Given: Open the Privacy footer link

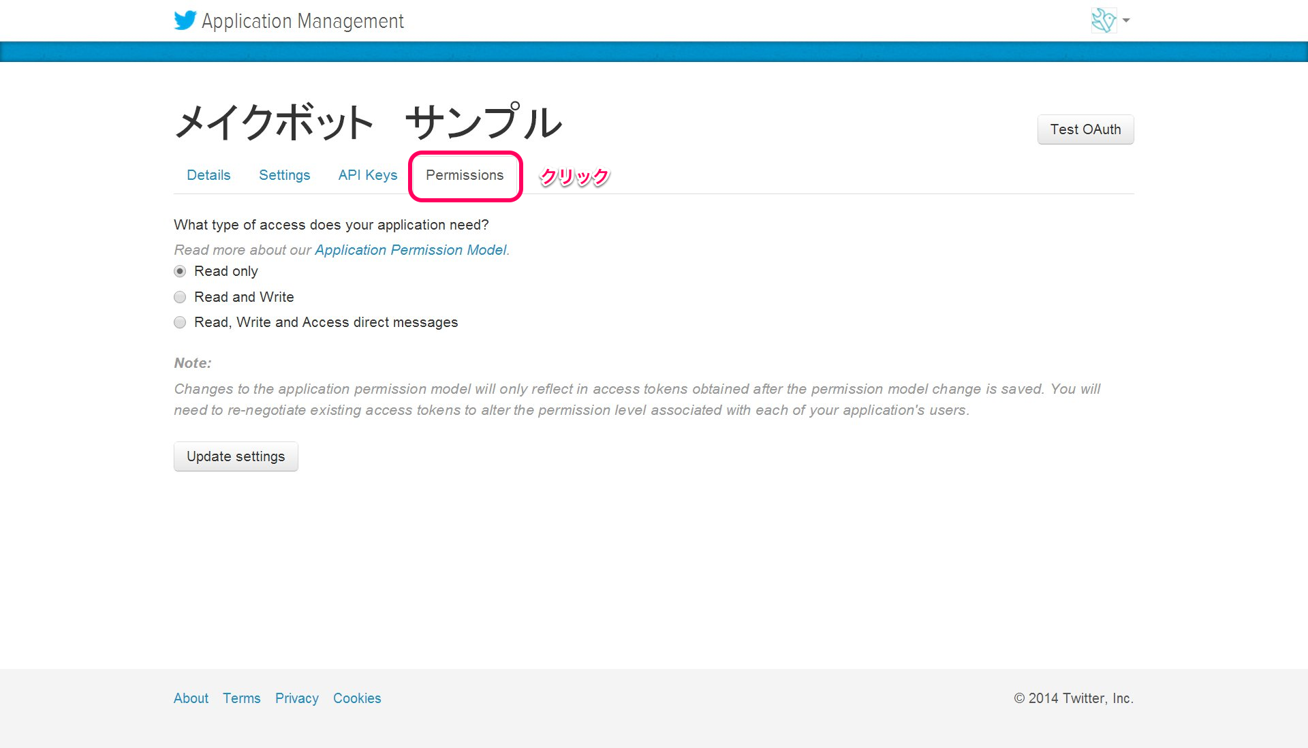Looking at the screenshot, I should 297,698.
